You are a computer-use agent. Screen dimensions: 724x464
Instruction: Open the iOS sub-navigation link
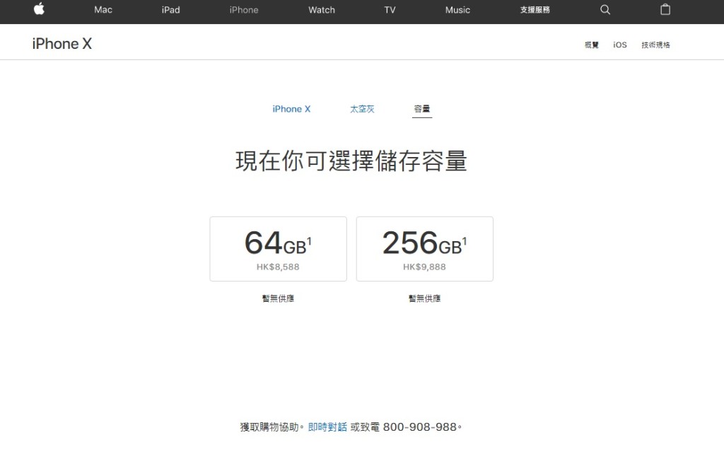619,45
